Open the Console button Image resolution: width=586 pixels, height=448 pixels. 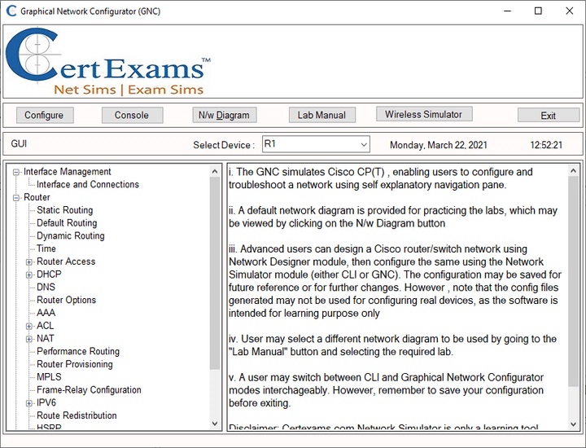click(133, 115)
